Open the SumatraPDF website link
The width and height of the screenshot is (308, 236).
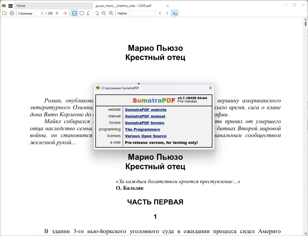[145, 110]
